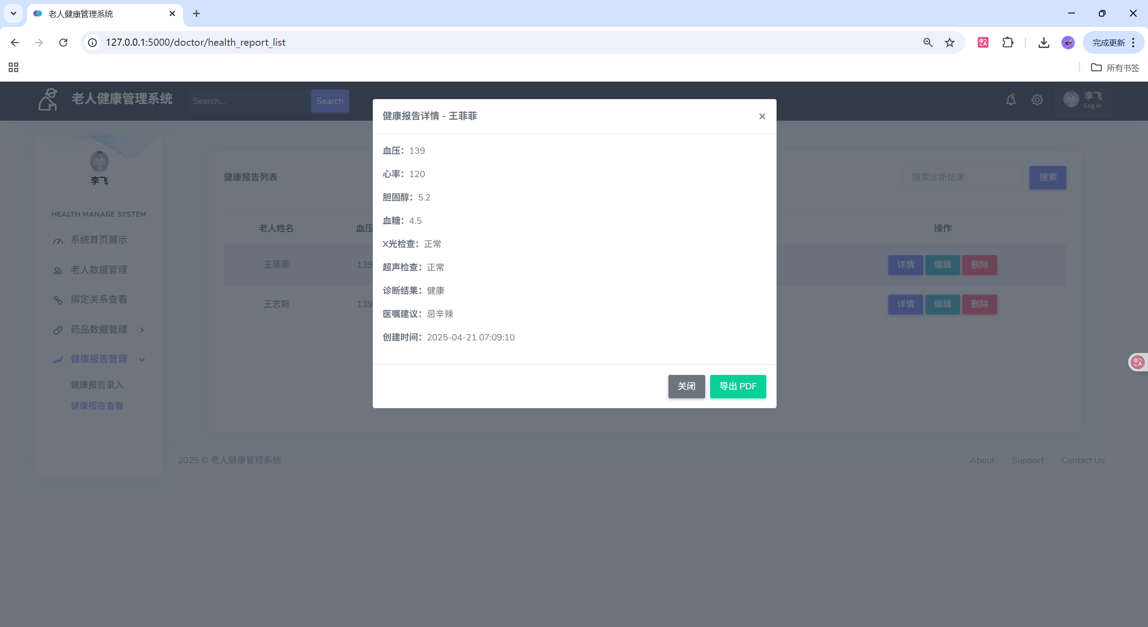Open a new browser tab

point(196,14)
